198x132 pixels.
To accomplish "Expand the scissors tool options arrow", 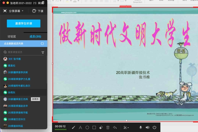I will click(128, 127).
